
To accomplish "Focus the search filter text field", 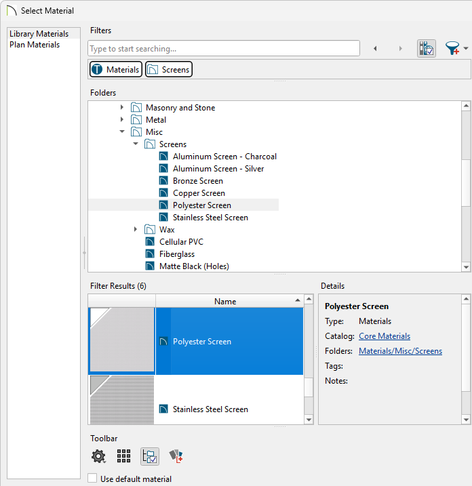I will pyautogui.click(x=224, y=48).
